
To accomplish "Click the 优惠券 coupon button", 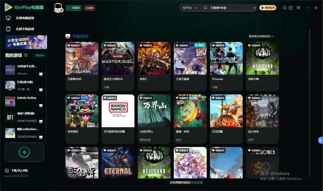I will tap(89, 8).
